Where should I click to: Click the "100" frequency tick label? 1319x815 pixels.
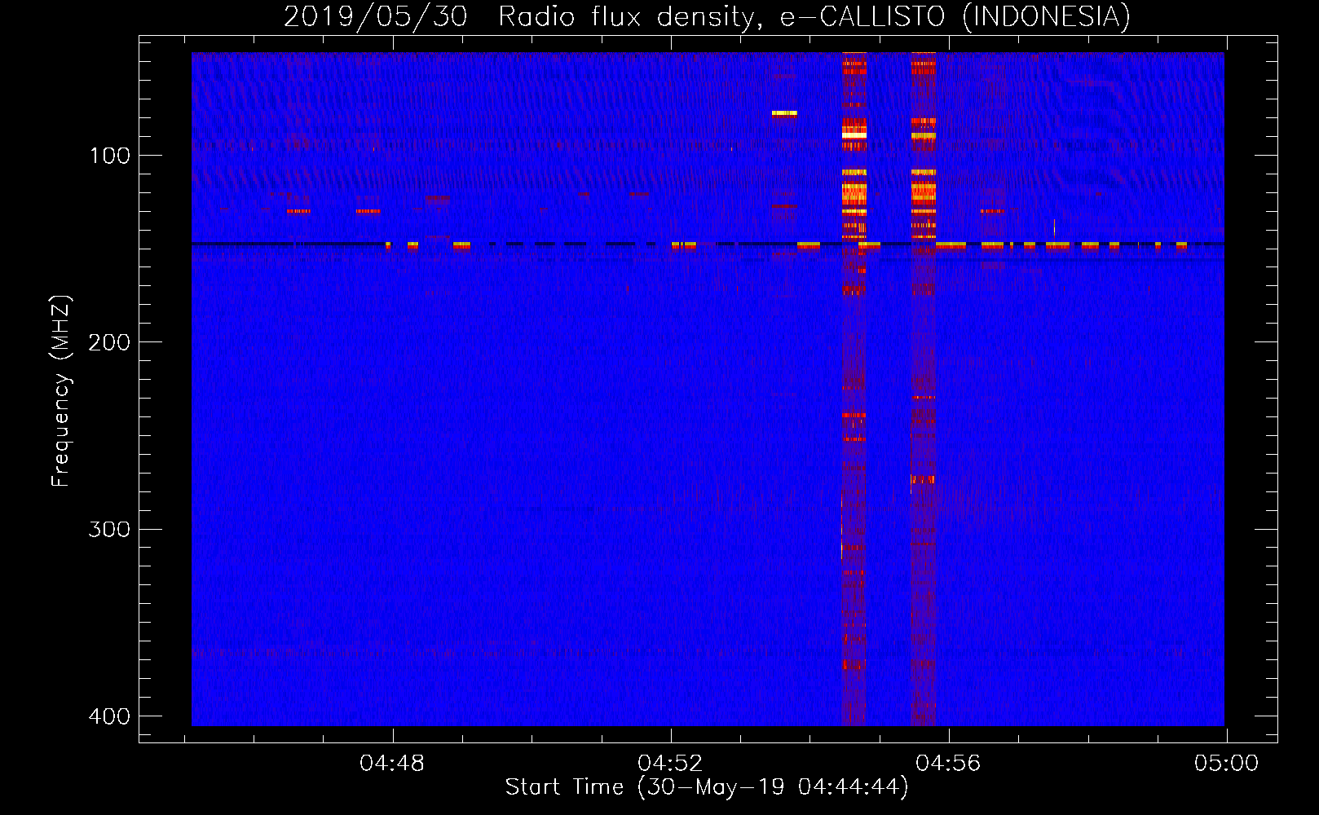109,156
